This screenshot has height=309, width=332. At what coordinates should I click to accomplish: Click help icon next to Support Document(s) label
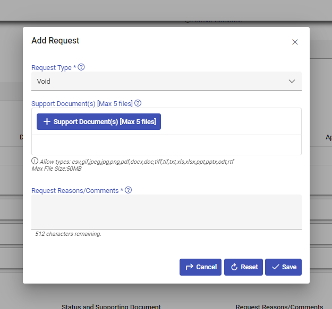click(x=138, y=103)
